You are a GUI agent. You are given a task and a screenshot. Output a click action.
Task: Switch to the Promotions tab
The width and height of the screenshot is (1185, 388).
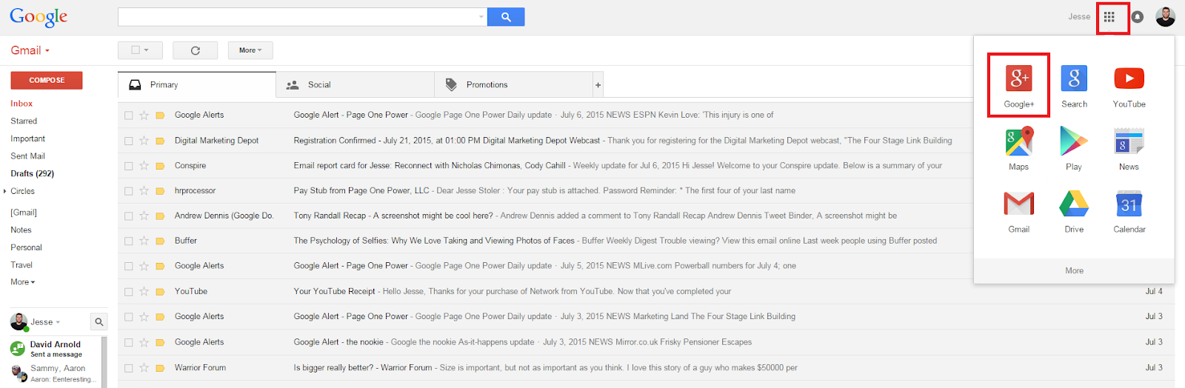point(513,85)
